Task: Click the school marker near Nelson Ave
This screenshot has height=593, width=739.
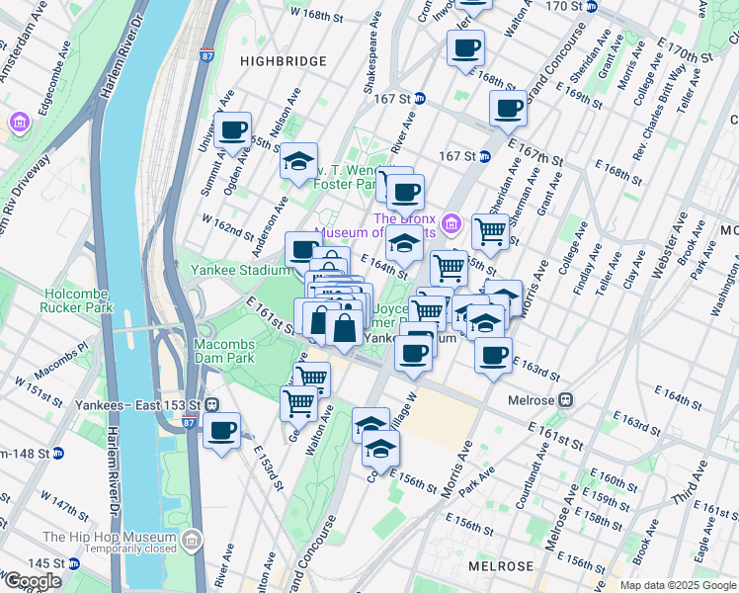Action: [298, 162]
